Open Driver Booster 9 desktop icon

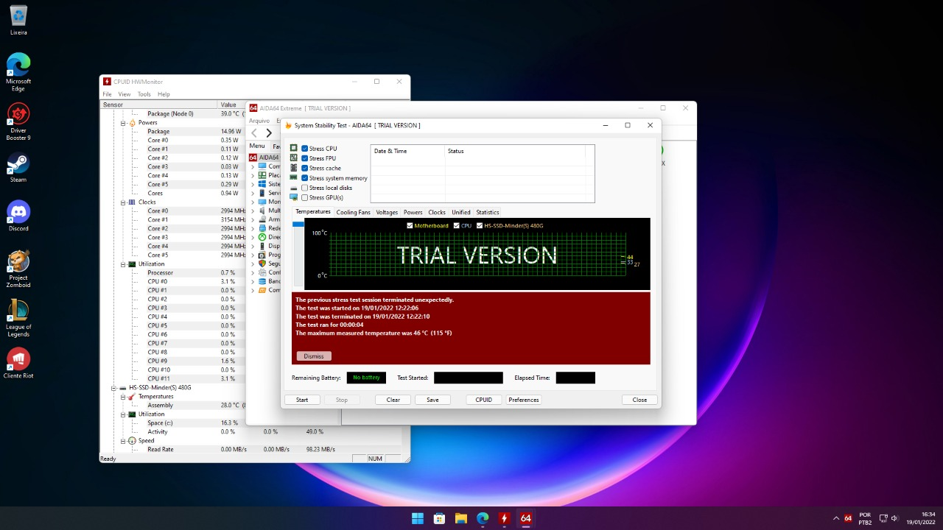[x=18, y=121]
